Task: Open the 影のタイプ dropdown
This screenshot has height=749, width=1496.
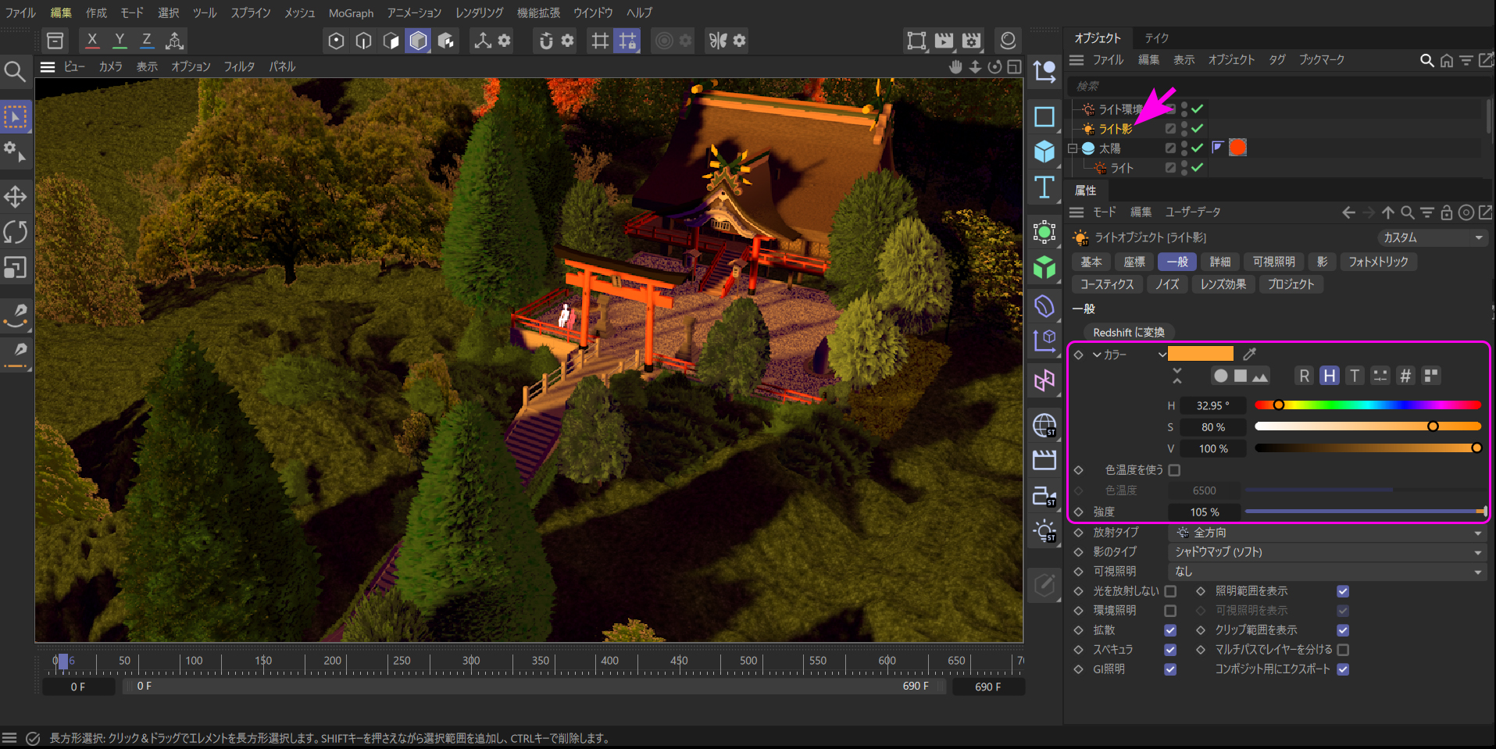Action: tap(1327, 552)
